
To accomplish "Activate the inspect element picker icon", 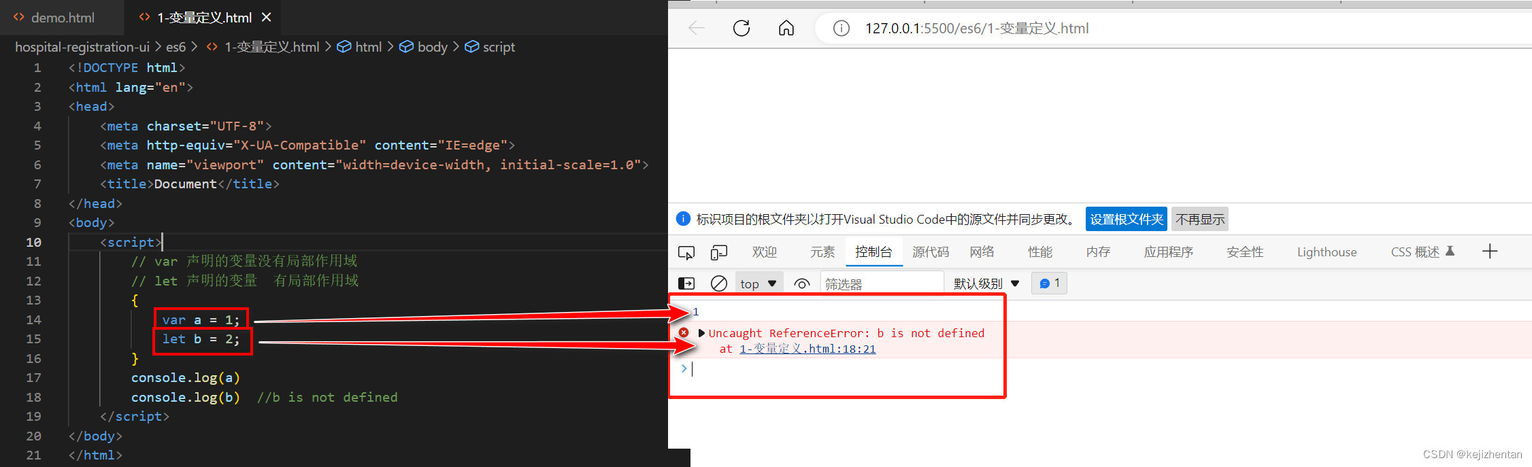I will pos(686,252).
